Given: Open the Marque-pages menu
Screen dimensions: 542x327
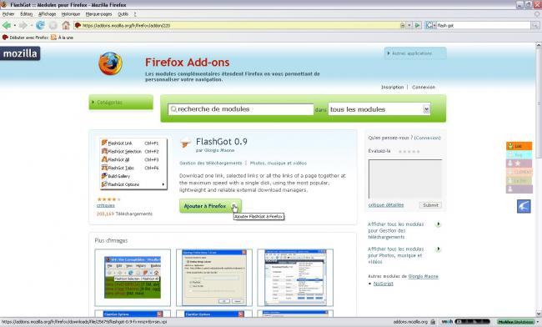Looking at the screenshot, I should click(98, 14).
